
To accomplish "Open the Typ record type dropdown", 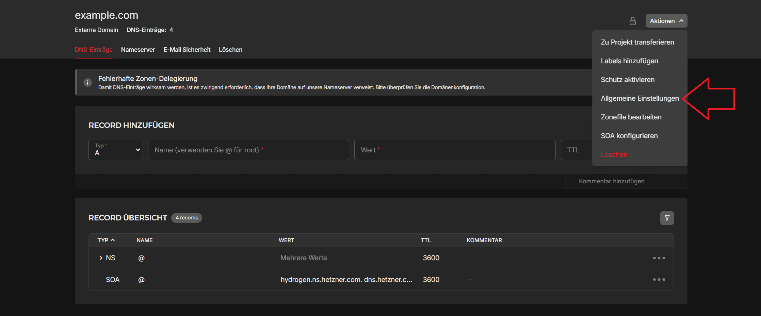I will [115, 150].
